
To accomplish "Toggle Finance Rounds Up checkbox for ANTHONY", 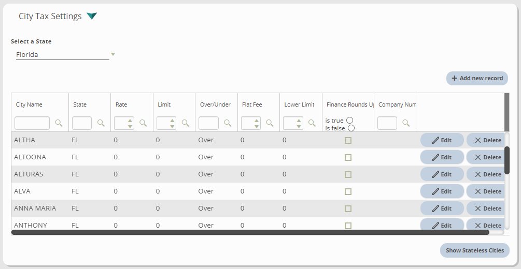I will pos(348,226).
